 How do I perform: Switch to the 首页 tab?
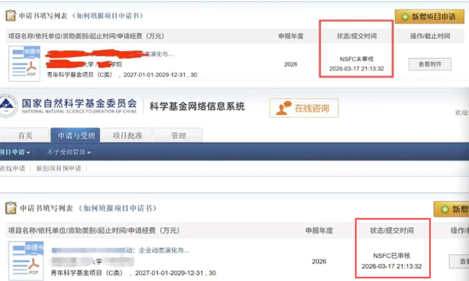point(25,135)
